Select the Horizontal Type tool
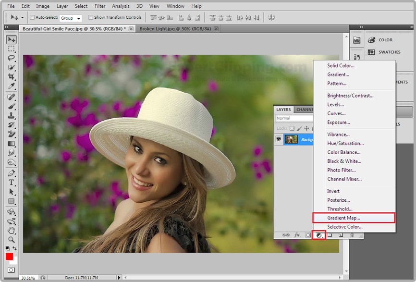 pos(11,182)
